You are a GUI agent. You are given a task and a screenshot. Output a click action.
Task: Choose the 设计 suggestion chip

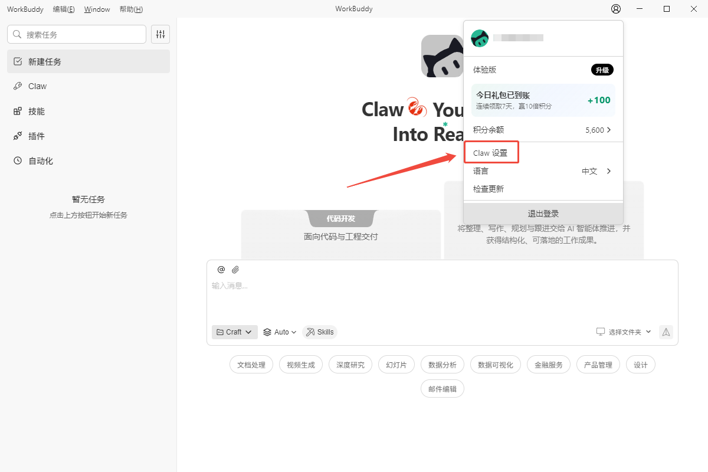[641, 365]
